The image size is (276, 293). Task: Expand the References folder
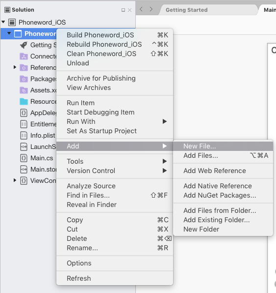coord(15,67)
